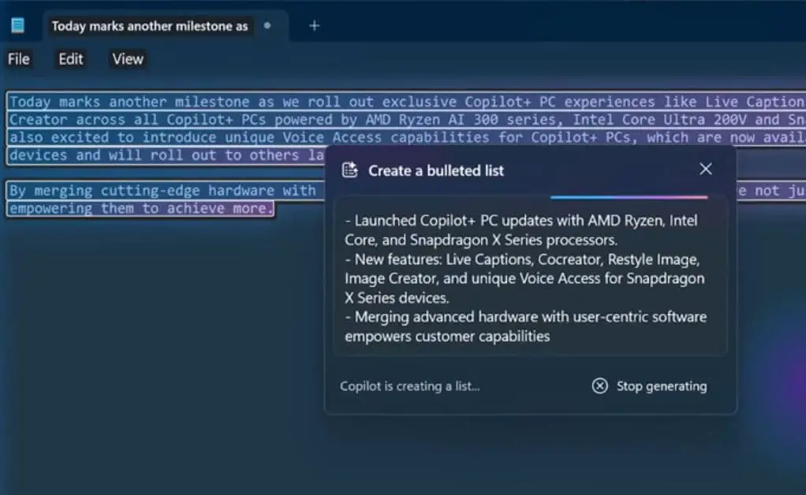Click the Notepad app icon in title bar
The image size is (806, 495).
(17, 26)
